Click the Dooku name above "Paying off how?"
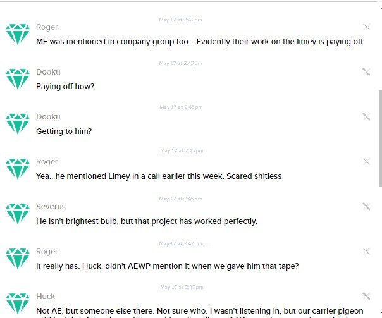Screen dimensions: 382x318 48,72
